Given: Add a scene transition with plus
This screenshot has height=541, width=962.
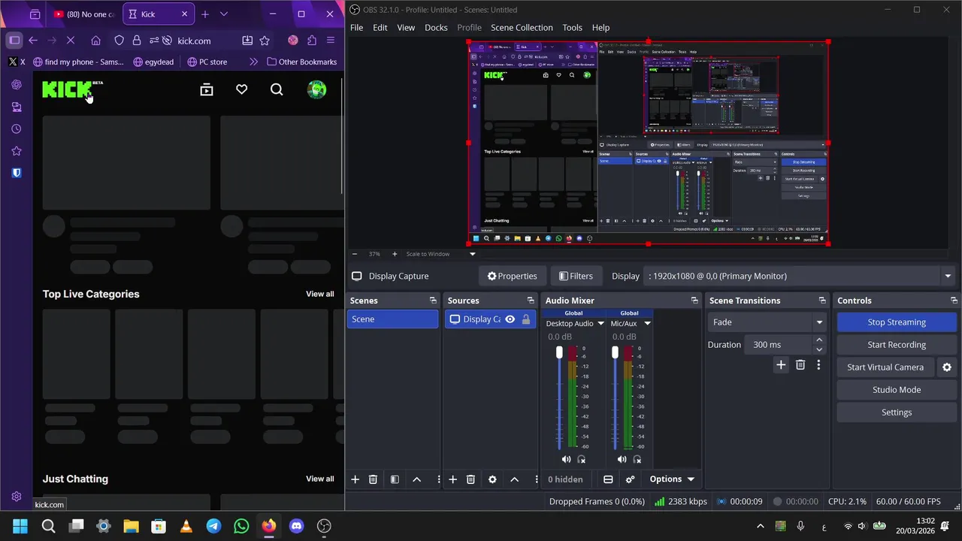Looking at the screenshot, I should coord(781,364).
